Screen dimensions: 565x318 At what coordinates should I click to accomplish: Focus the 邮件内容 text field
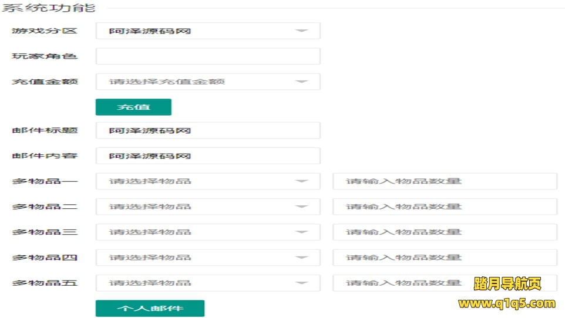tap(207, 156)
